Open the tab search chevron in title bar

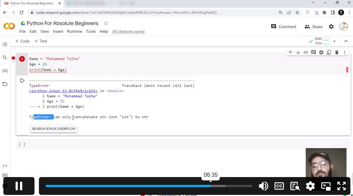click(313, 3)
